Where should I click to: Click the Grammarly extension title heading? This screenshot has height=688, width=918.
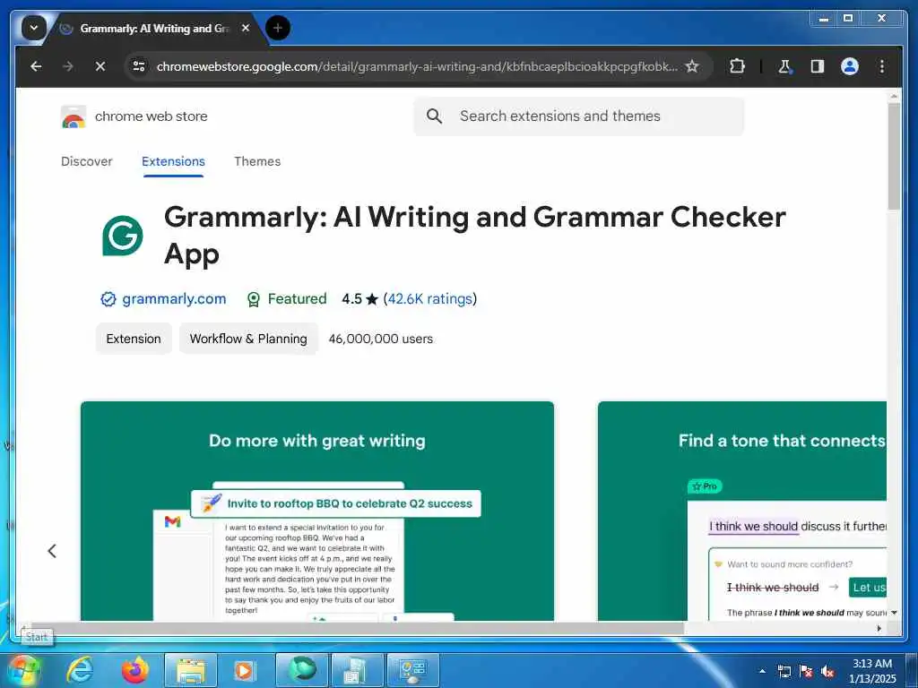[474, 236]
